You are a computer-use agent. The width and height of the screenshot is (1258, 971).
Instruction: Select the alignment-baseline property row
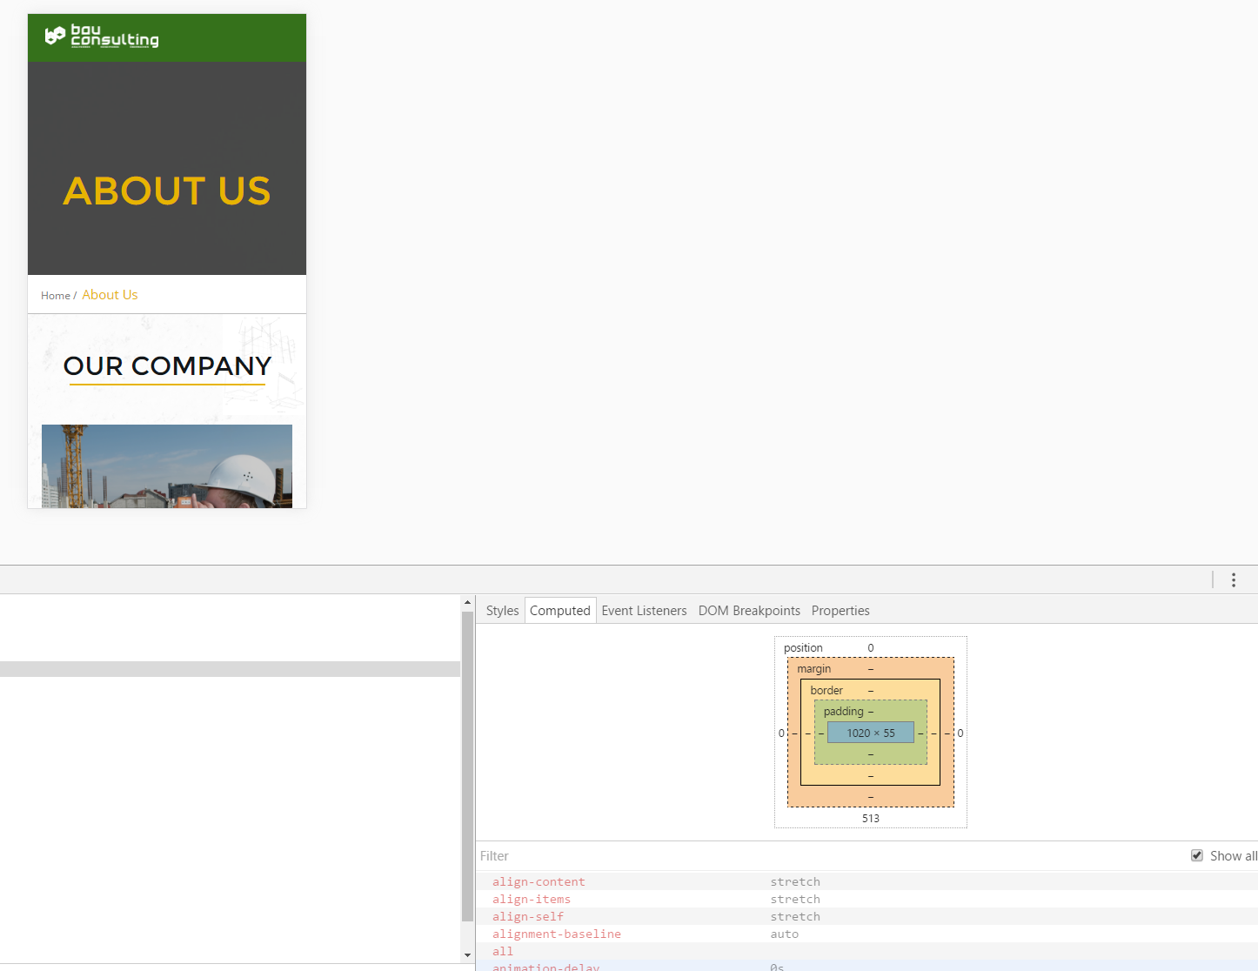pos(867,934)
